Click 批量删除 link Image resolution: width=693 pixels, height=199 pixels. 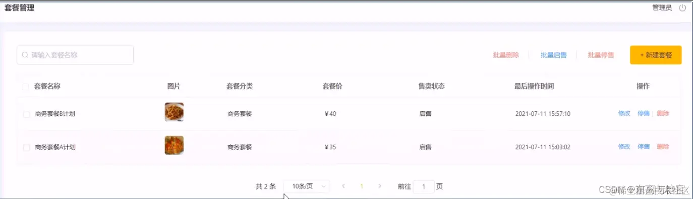pyautogui.click(x=506, y=55)
